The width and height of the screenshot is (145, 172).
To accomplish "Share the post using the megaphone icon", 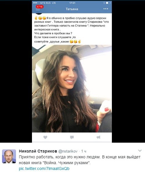I will pyautogui.click(x=99, y=137).
